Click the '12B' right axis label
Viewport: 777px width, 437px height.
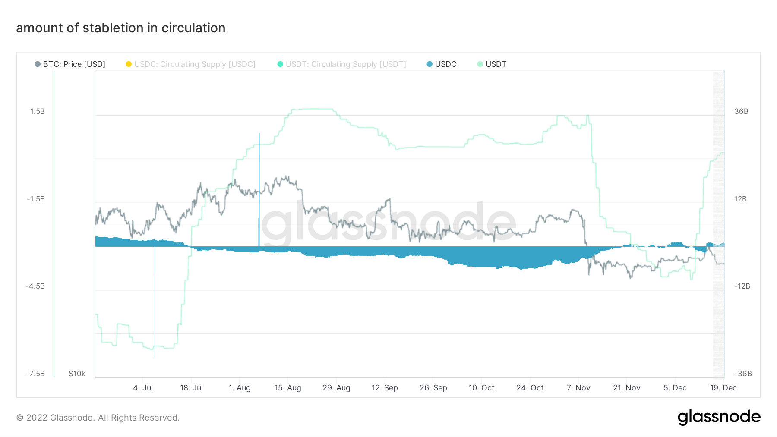740,199
